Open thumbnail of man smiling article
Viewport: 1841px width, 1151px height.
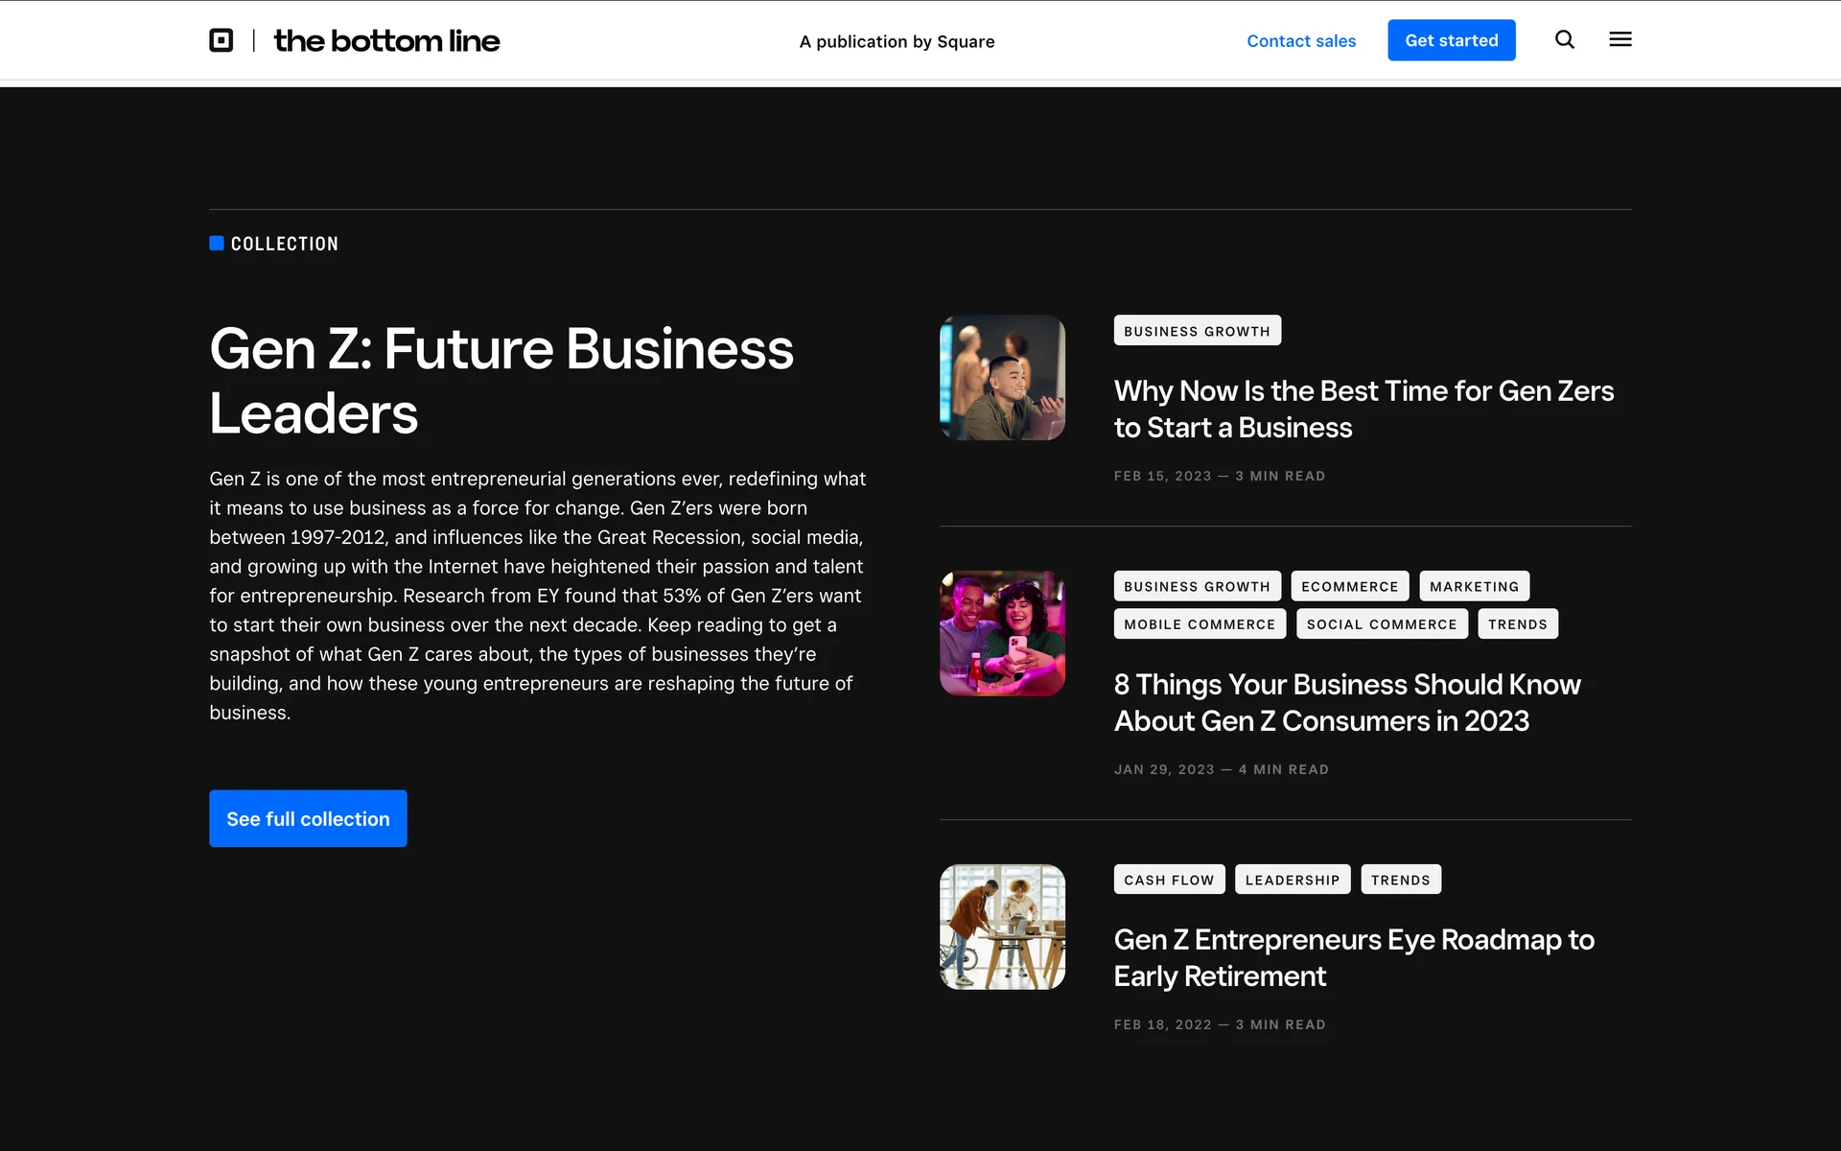(1002, 378)
